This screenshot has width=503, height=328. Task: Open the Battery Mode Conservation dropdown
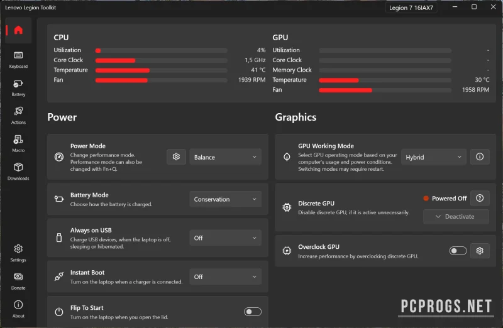point(225,199)
